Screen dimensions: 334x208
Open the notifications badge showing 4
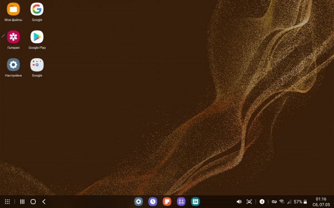point(262,202)
